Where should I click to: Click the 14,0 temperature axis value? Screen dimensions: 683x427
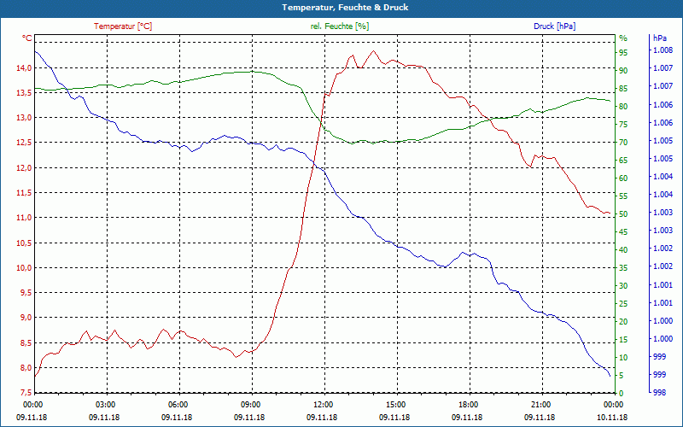(24, 67)
